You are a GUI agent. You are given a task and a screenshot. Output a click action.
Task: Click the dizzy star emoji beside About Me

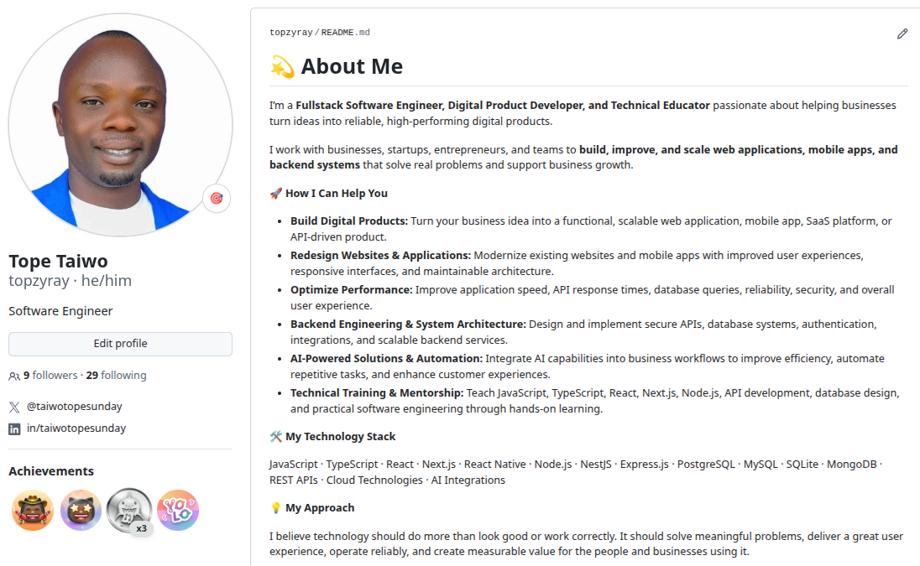coord(282,67)
